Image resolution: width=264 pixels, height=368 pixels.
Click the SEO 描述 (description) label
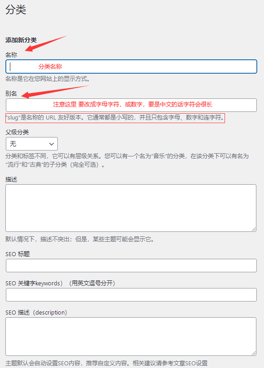36,313
